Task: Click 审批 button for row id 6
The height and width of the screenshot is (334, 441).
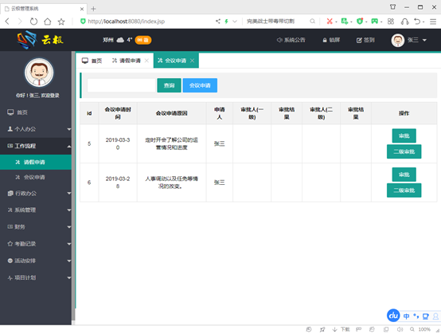Action: click(x=404, y=175)
